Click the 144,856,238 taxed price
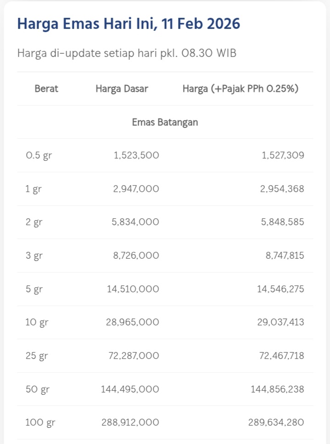330x444 pixels. tap(277, 389)
